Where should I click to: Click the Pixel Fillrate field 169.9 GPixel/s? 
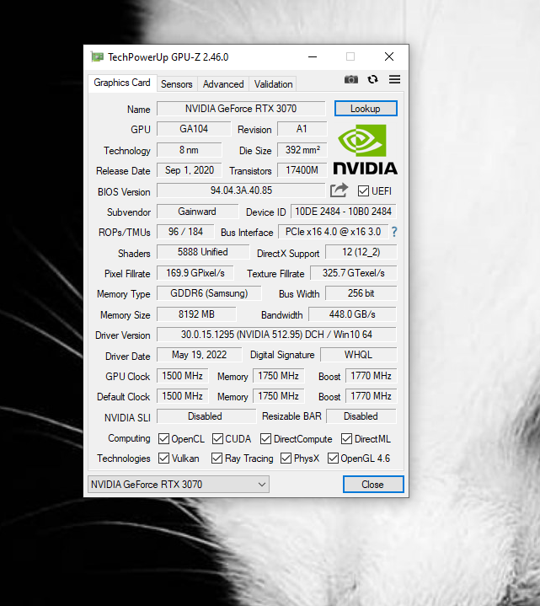point(195,273)
